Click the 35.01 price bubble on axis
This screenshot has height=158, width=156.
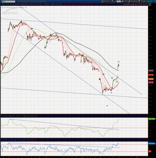(x=151, y=70)
